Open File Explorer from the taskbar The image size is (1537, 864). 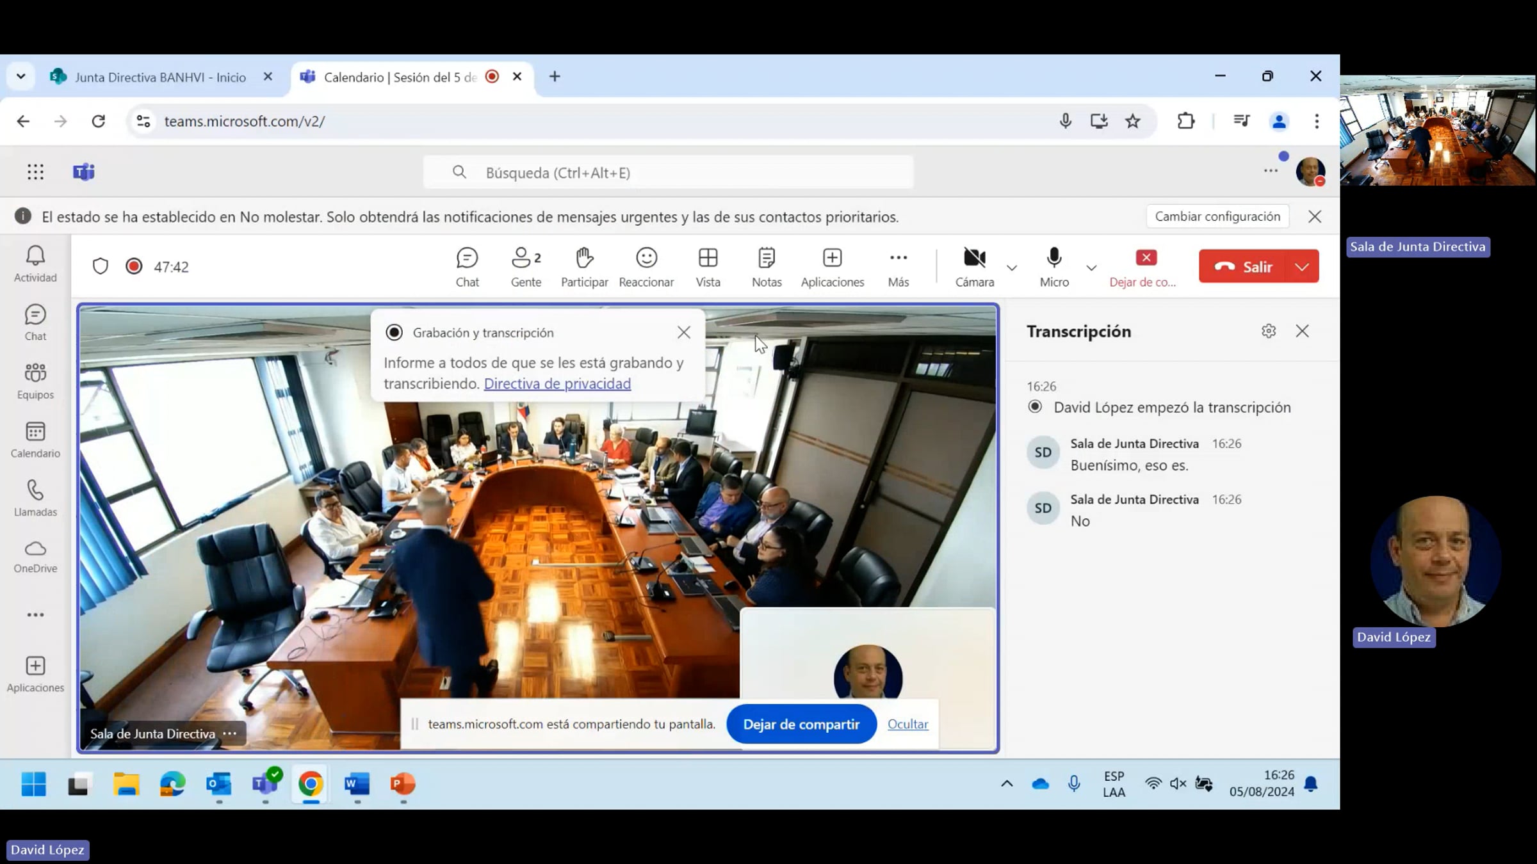click(x=126, y=784)
